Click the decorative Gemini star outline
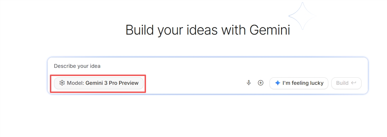 pyautogui.click(x=303, y=15)
